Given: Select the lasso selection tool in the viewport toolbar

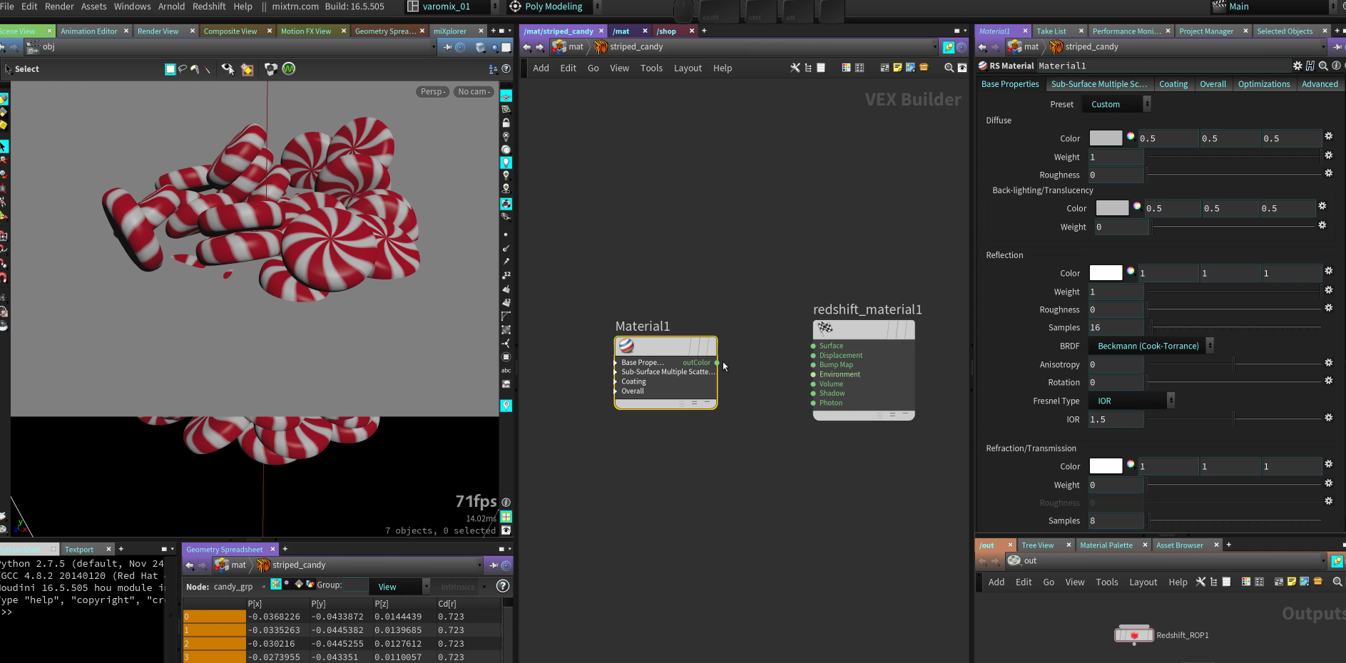Looking at the screenshot, I should pyautogui.click(x=184, y=69).
